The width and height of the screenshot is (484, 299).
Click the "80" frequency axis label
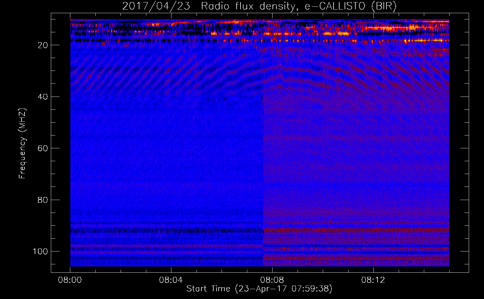click(x=43, y=200)
